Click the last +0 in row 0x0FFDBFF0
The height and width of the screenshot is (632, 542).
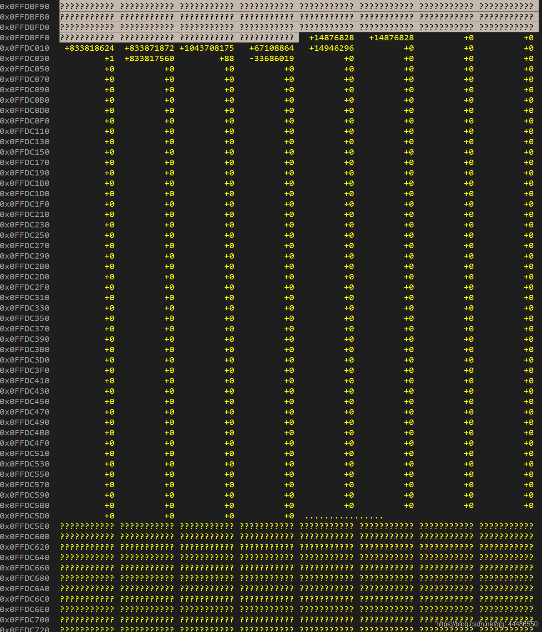click(x=528, y=38)
